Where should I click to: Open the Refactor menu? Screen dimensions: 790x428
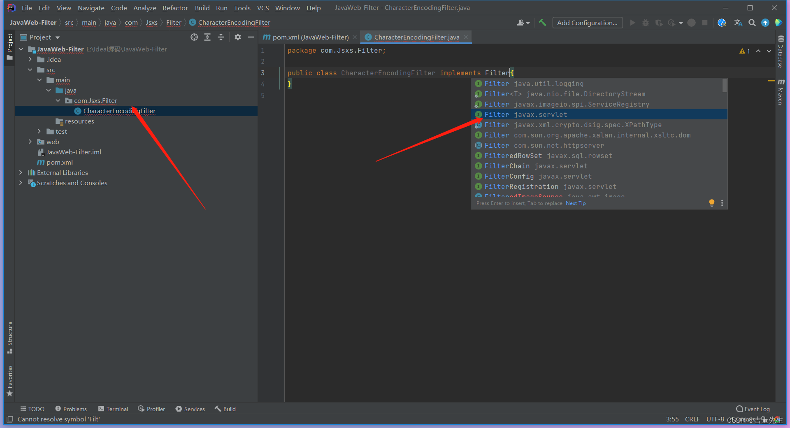tap(175, 8)
